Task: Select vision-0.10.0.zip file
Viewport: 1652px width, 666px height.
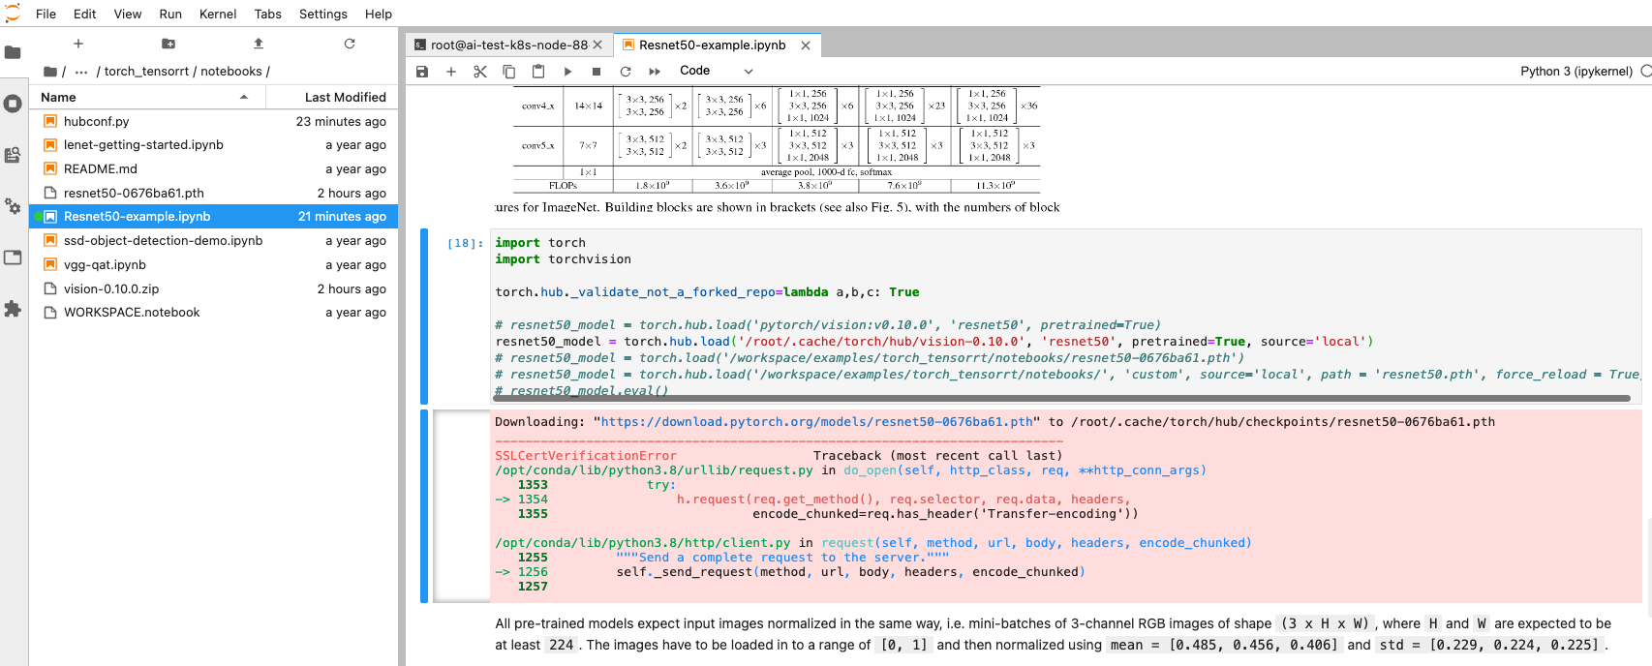Action: [x=213, y=288]
